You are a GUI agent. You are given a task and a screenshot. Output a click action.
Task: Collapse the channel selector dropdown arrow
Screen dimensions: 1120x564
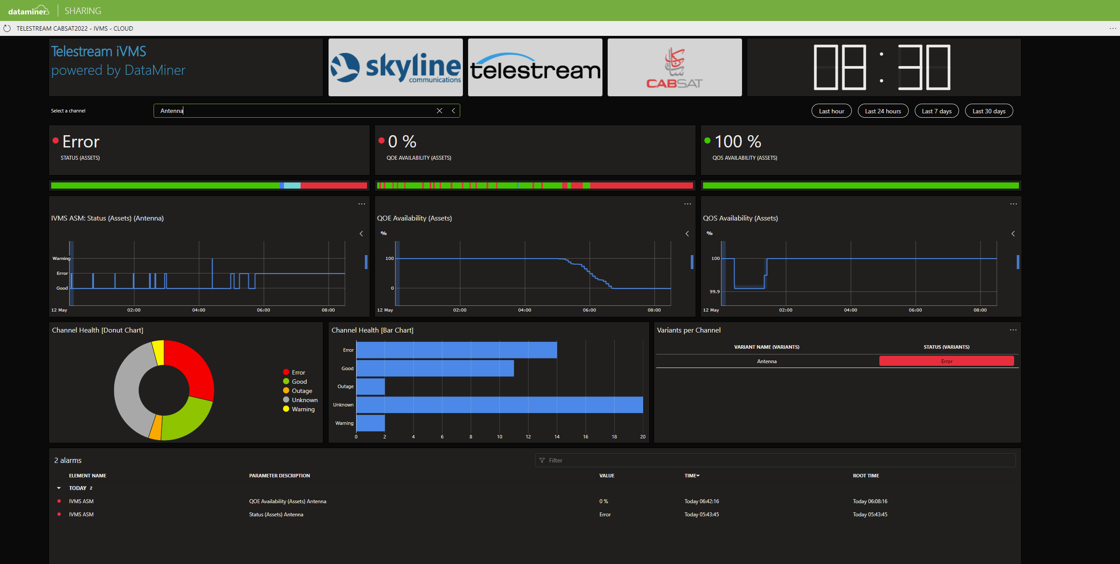[x=453, y=111]
